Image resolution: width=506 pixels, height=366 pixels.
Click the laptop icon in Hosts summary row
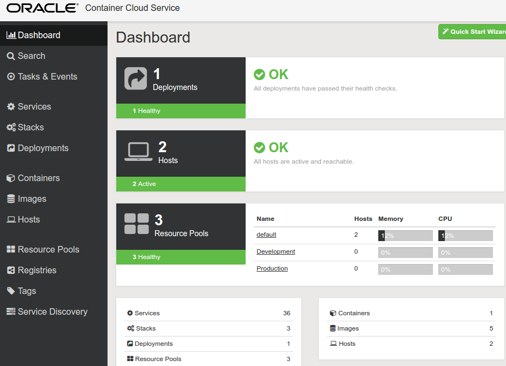[x=334, y=344]
